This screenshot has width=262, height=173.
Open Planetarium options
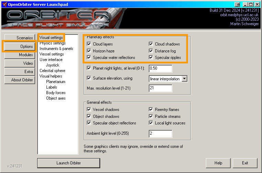56,82
